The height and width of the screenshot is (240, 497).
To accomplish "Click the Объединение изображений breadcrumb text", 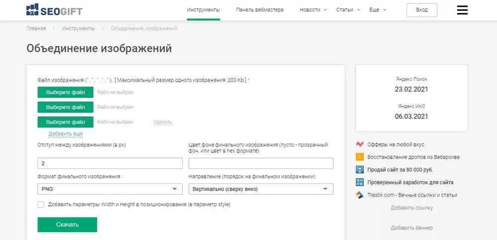I will click(x=144, y=28).
